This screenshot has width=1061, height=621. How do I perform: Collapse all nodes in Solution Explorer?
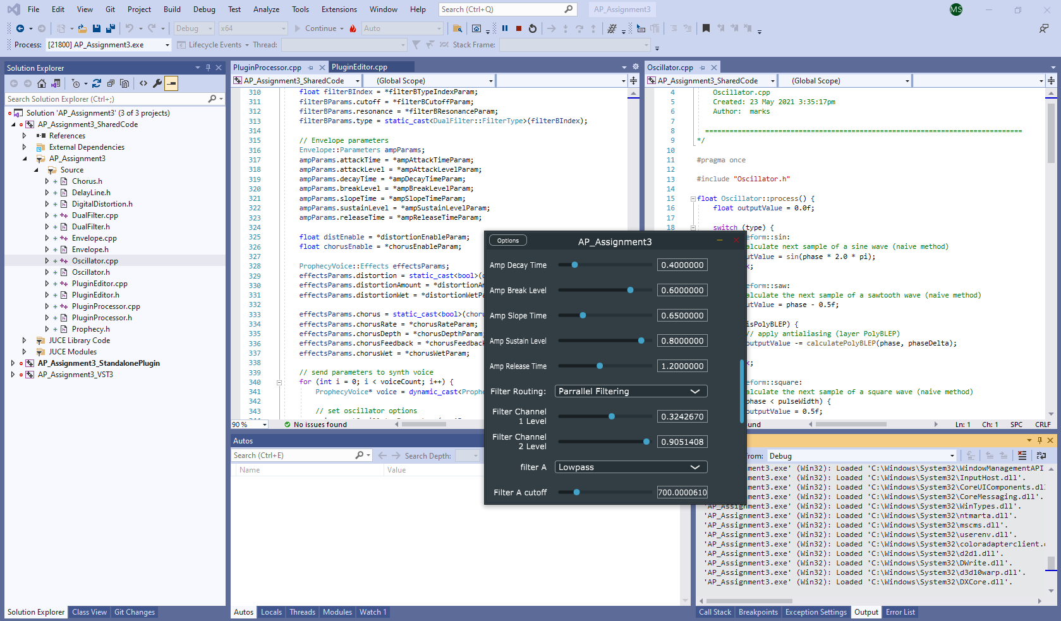coord(111,83)
